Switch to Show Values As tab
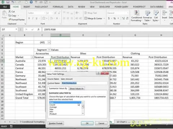The height and width of the screenshot is (129, 173). 77,89
